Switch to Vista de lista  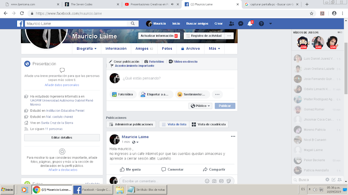174,124
